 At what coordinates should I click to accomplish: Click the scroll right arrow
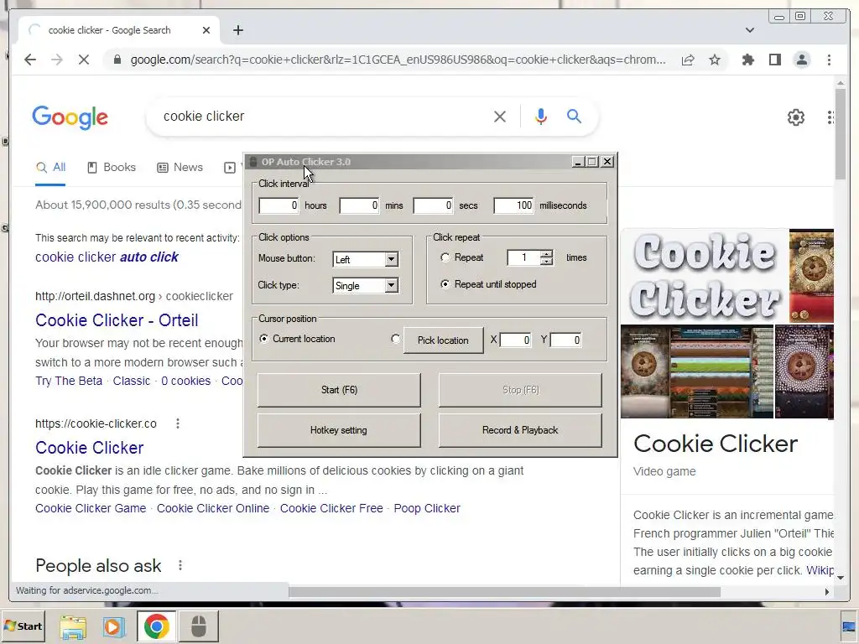pyautogui.click(x=826, y=592)
